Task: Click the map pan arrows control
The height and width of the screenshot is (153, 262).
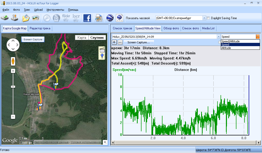Action: 13,45
